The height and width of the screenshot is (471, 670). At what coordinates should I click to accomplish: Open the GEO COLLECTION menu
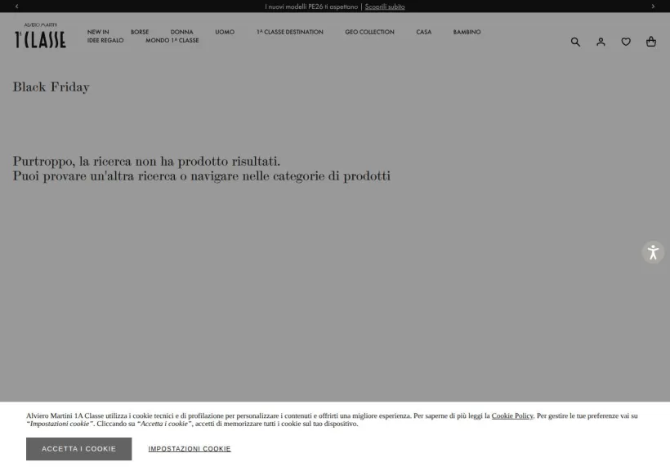coord(369,32)
